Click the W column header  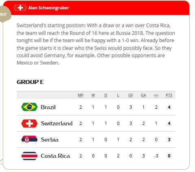point(93,95)
